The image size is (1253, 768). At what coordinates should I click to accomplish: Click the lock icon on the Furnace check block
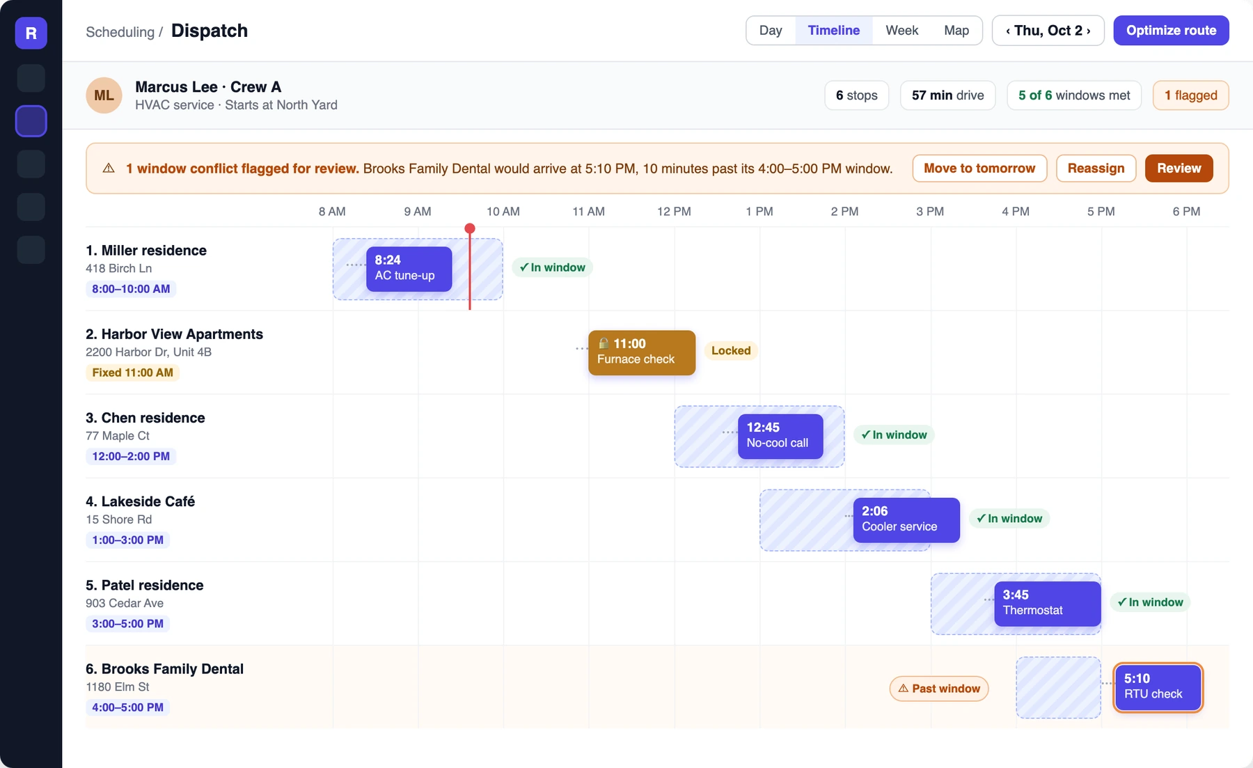coord(604,343)
